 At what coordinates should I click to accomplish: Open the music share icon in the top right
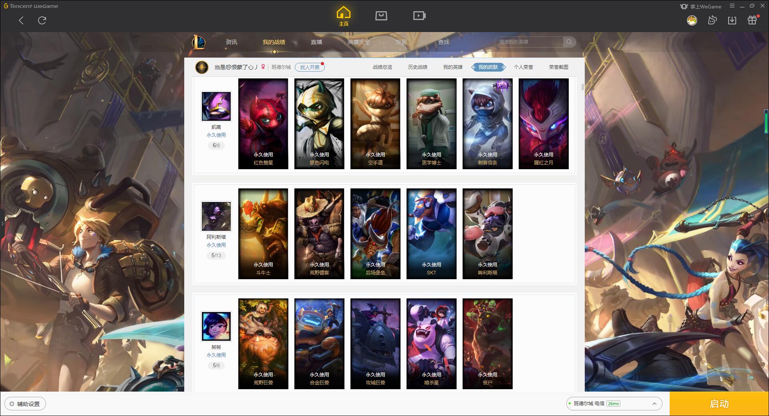(x=712, y=20)
